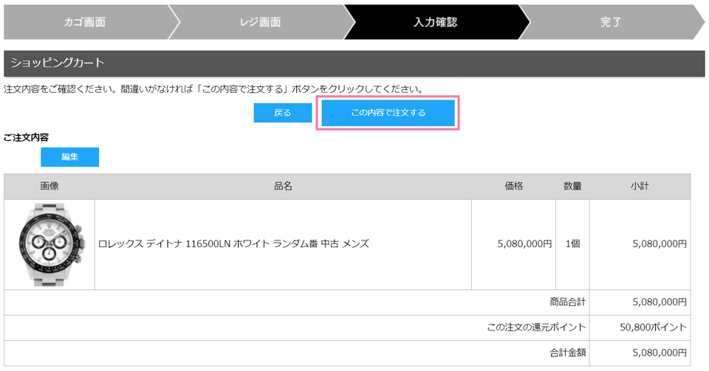Viewport: 709px width, 371px height.
Task: Click the 数量 column header
Action: click(572, 187)
